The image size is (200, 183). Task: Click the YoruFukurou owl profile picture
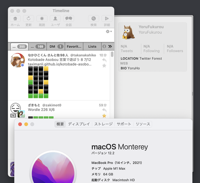[128, 32]
